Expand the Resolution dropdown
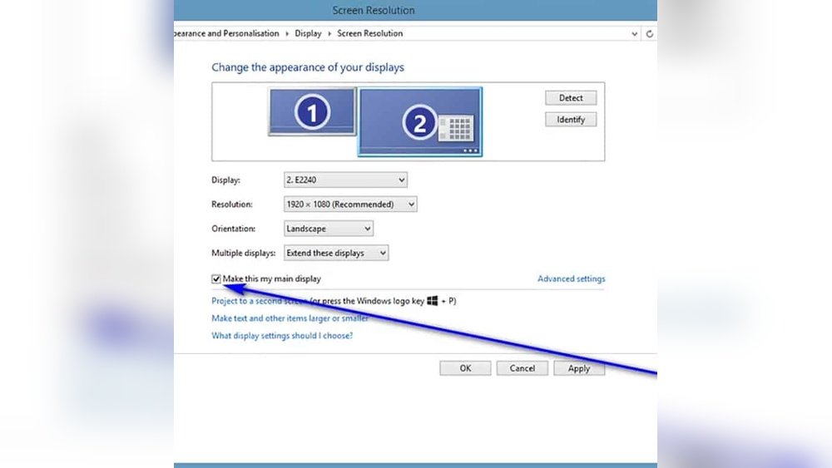Viewport: 832px width, 468px height. (x=350, y=204)
